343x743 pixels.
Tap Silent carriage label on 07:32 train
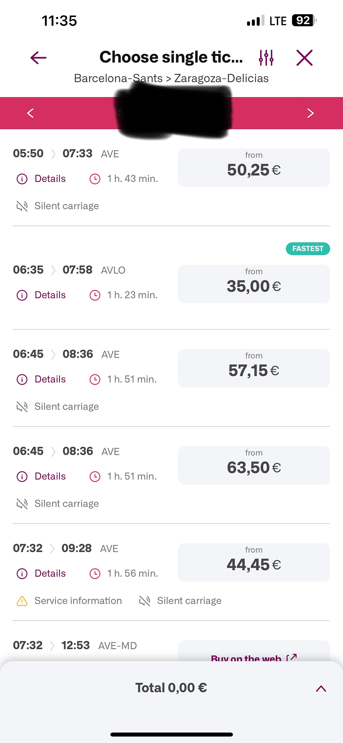point(189,601)
